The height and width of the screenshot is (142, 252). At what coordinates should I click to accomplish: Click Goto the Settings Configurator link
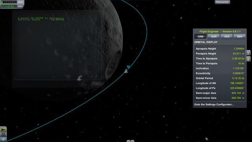point(214,105)
